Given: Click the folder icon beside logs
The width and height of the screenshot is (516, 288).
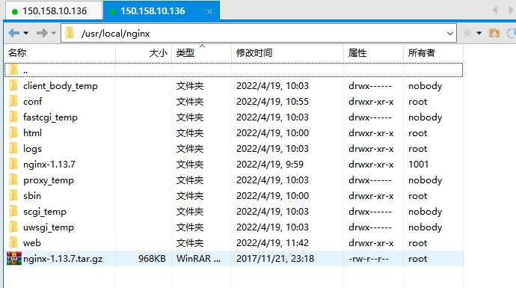Looking at the screenshot, I should [x=13, y=148].
